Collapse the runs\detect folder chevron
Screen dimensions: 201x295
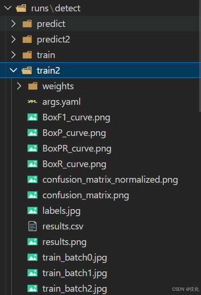tap(8, 8)
